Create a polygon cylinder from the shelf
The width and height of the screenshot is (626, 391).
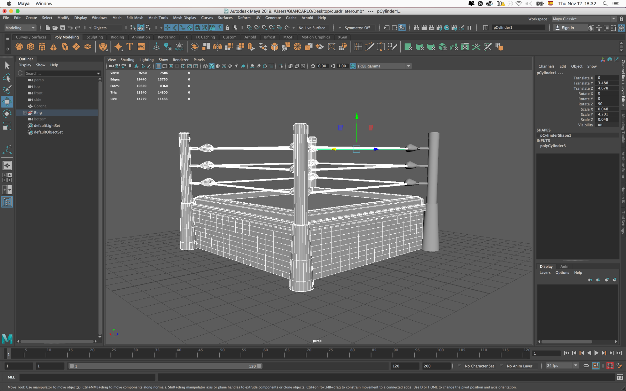(42, 47)
